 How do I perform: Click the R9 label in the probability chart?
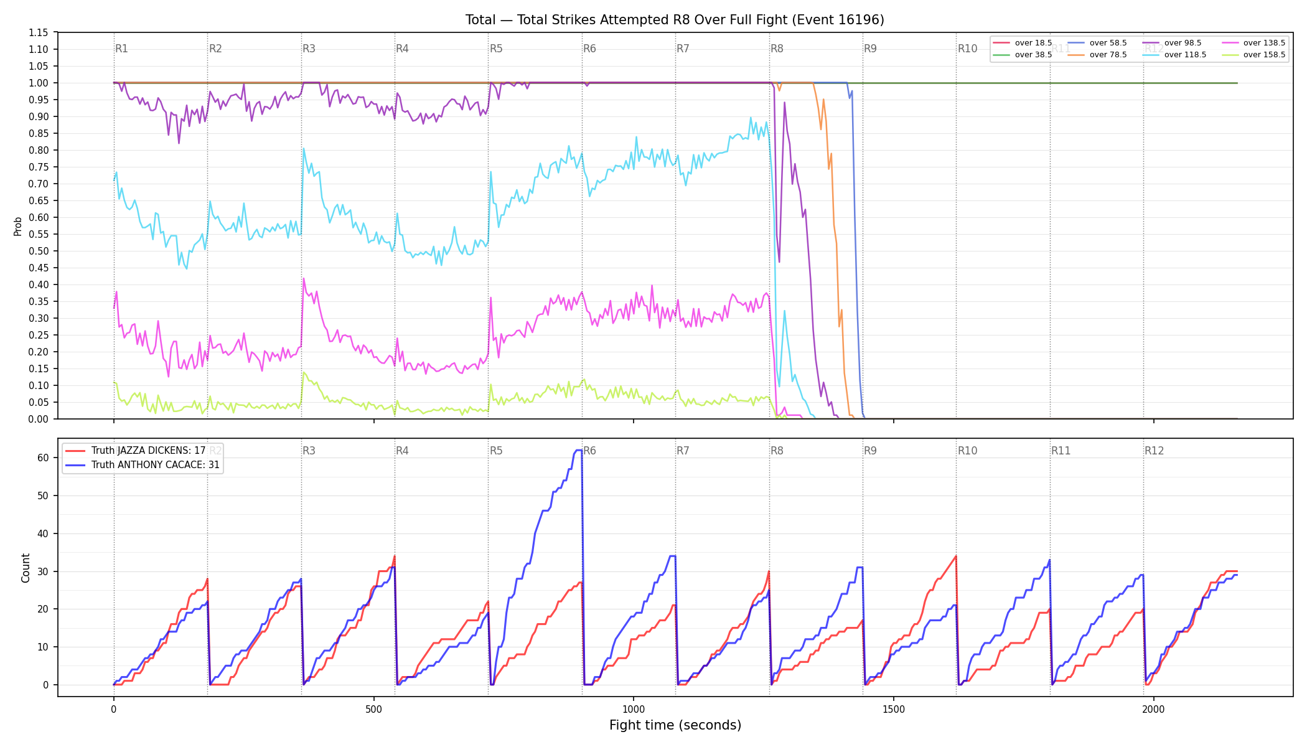(870, 49)
